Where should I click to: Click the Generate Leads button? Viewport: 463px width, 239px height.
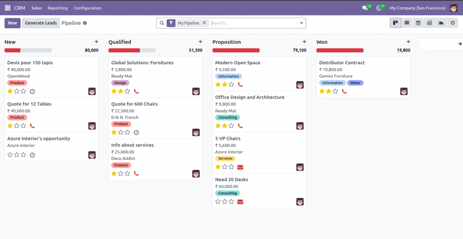(x=41, y=23)
